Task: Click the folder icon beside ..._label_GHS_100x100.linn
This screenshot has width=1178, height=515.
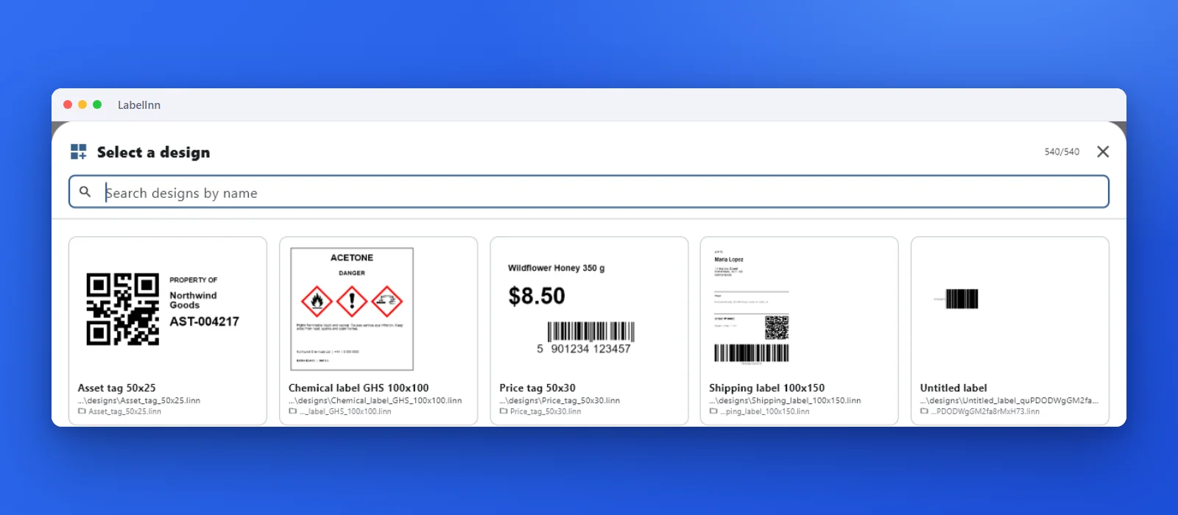Action: (293, 411)
